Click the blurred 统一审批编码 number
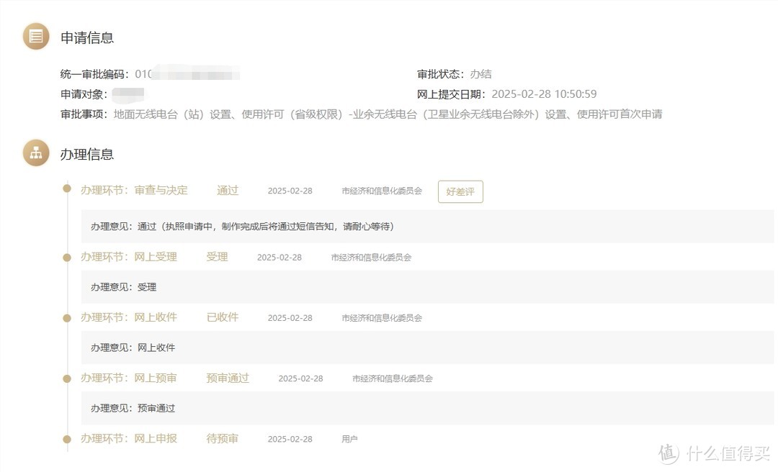The width and height of the screenshot is (778, 472). pos(187,74)
